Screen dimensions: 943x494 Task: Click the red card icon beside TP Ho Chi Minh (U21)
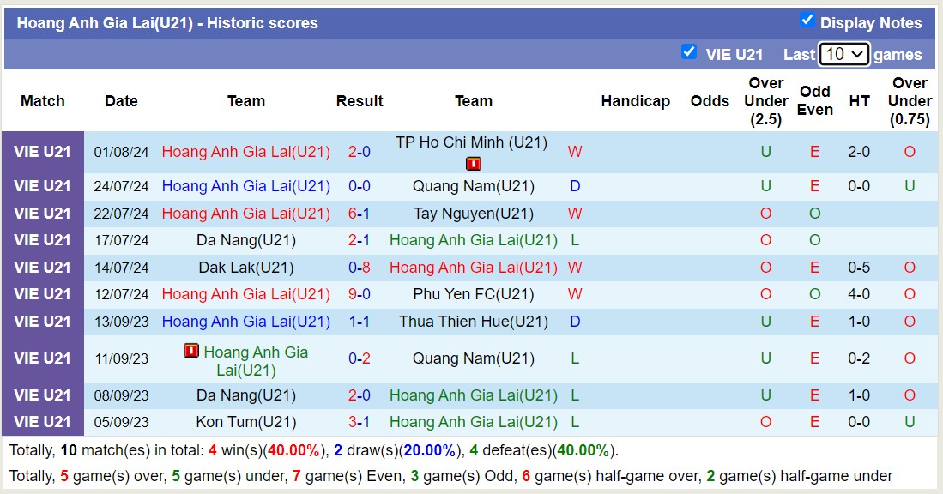point(473,162)
